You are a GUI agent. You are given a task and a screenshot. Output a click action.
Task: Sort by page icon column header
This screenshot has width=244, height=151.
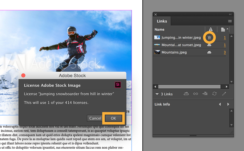click(x=223, y=29)
